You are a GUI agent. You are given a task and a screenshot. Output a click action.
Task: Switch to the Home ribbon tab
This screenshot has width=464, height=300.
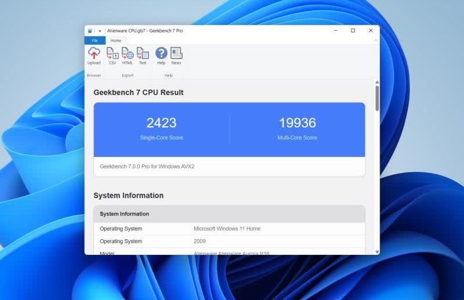coord(115,41)
